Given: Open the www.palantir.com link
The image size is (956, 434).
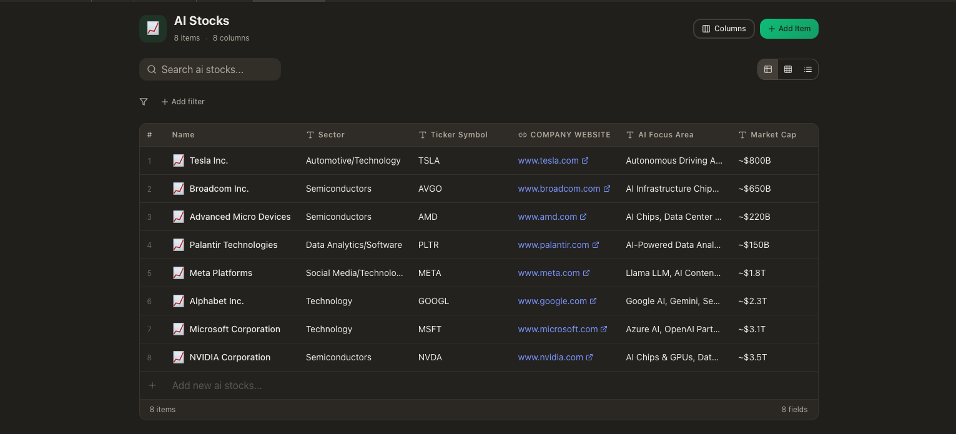Looking at the screenshot, I should pyautogui.click(x=553, y=245).
